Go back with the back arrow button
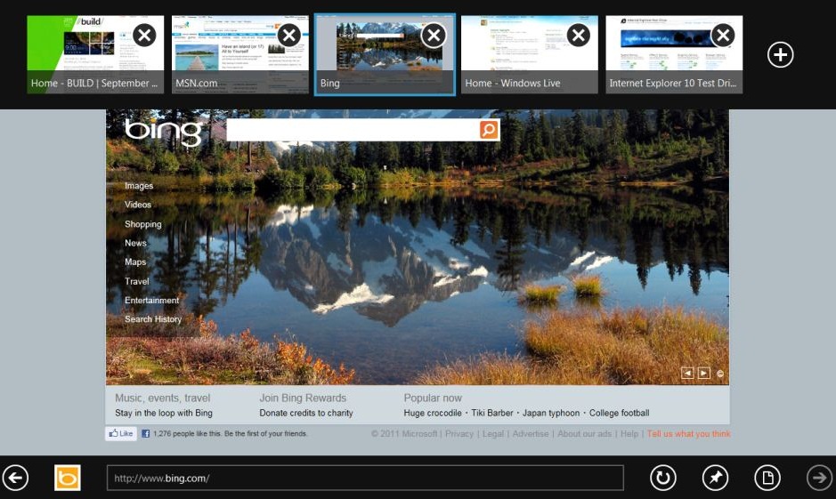 pyautogui.click(x=15, y=478)
